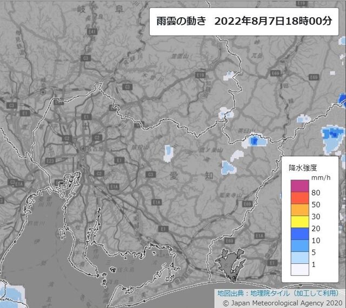Viewport: 346px width, 308px height.
Task: Click the mm/h unit label
Action: click(321, 177)
